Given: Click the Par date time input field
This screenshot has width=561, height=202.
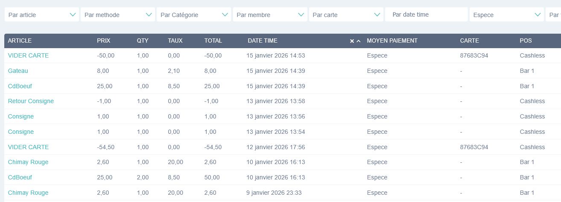Looking at the screenshot, I should click(426, 14).
